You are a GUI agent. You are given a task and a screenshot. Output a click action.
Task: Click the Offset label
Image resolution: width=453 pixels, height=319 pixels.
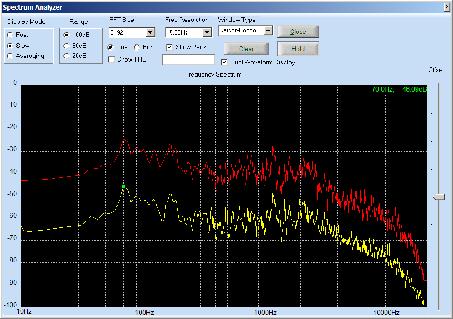click(x=436, y=70)
